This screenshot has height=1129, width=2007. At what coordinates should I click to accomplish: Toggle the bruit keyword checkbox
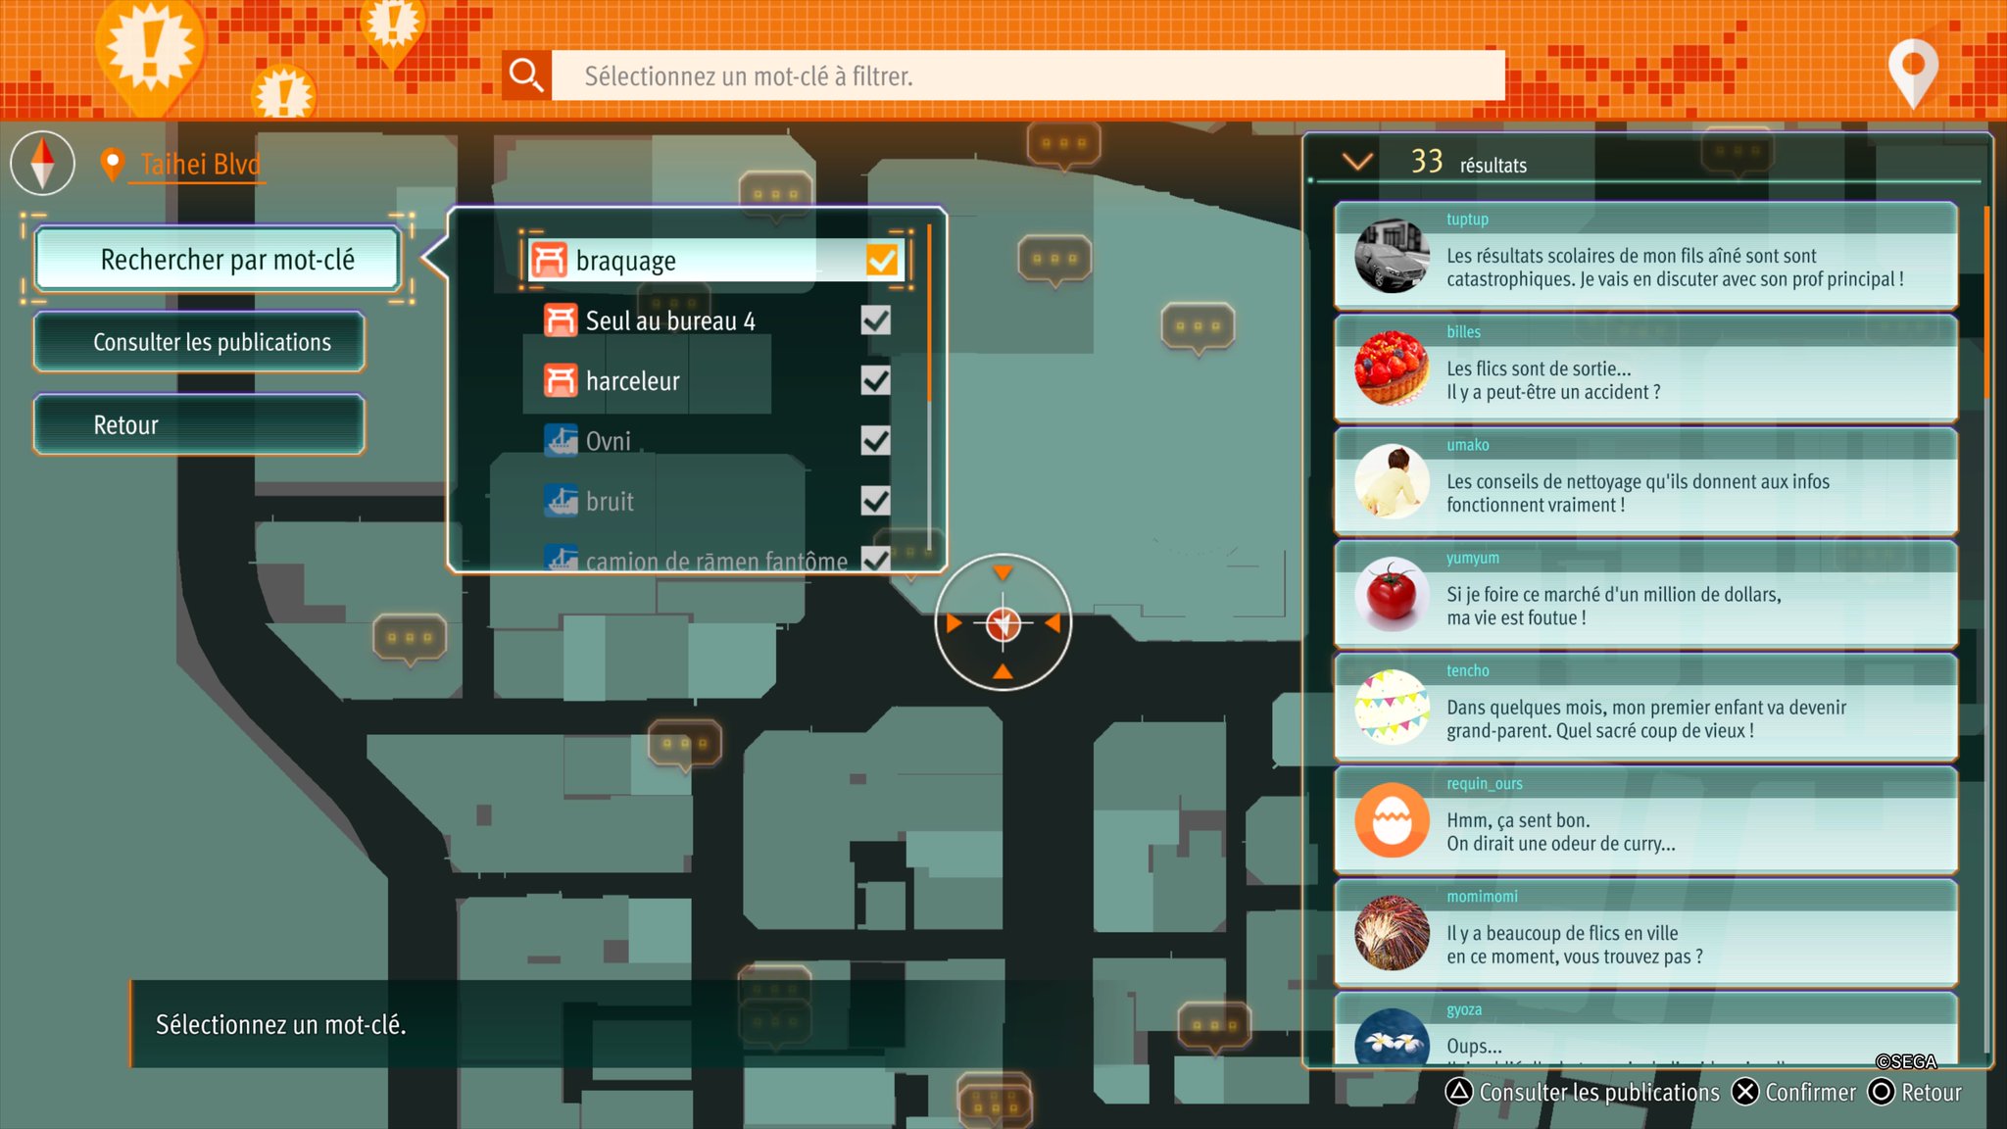coord(876,501)
